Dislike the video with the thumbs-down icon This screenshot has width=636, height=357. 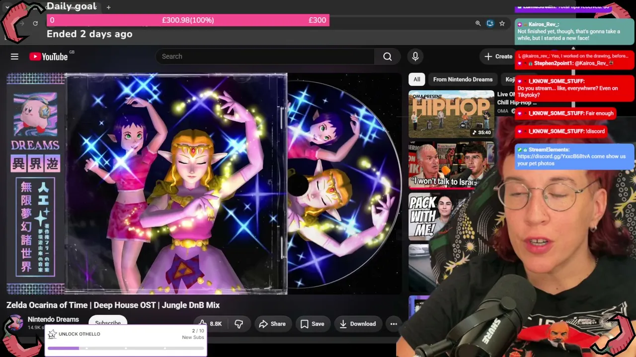(x=239, y=324)
